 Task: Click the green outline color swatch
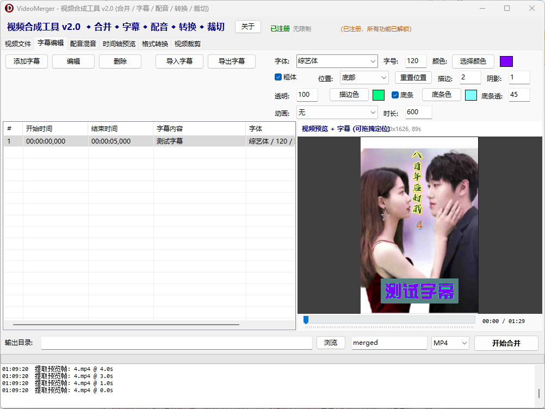(378, 95)
